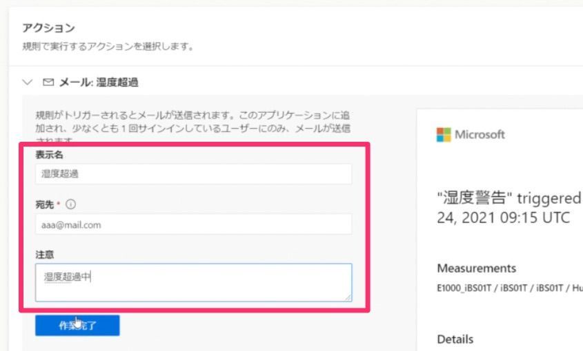Click the "湿度警告" triggered preview title

pos(509,198)
